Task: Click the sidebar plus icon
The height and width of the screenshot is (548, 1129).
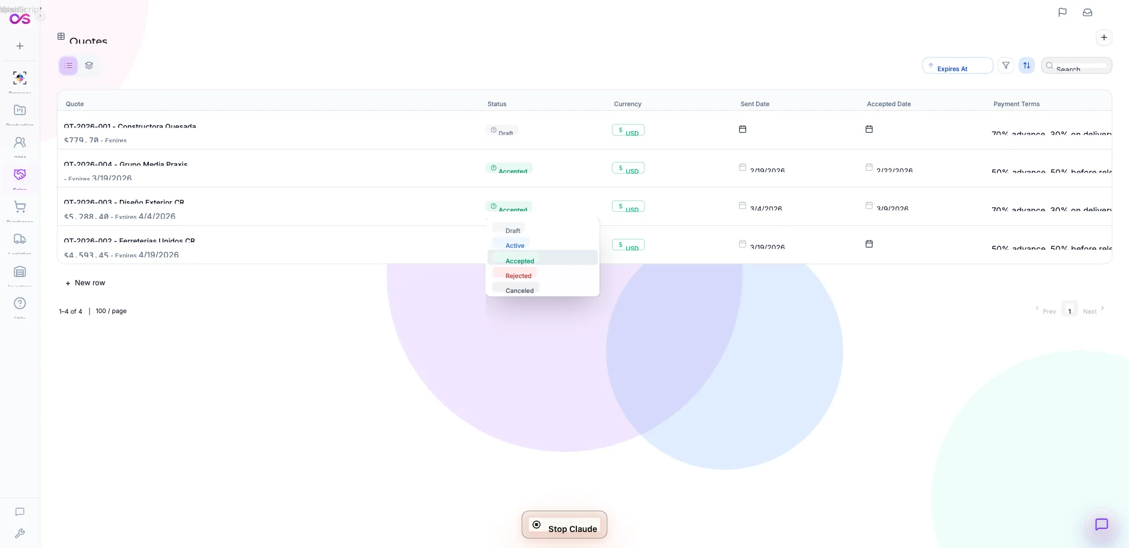Action: click(20, 46)
